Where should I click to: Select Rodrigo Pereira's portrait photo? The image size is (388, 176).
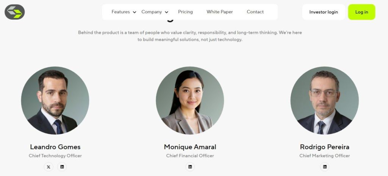(x=324, y=100)
